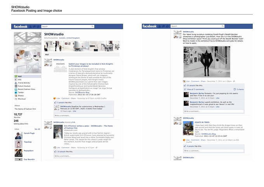Open friend requests icon in left Facebook bar

tap(30, 27)
